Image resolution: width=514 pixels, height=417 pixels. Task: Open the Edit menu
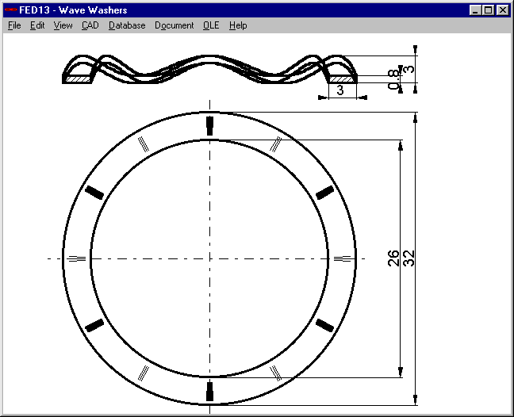click(37, 25)
